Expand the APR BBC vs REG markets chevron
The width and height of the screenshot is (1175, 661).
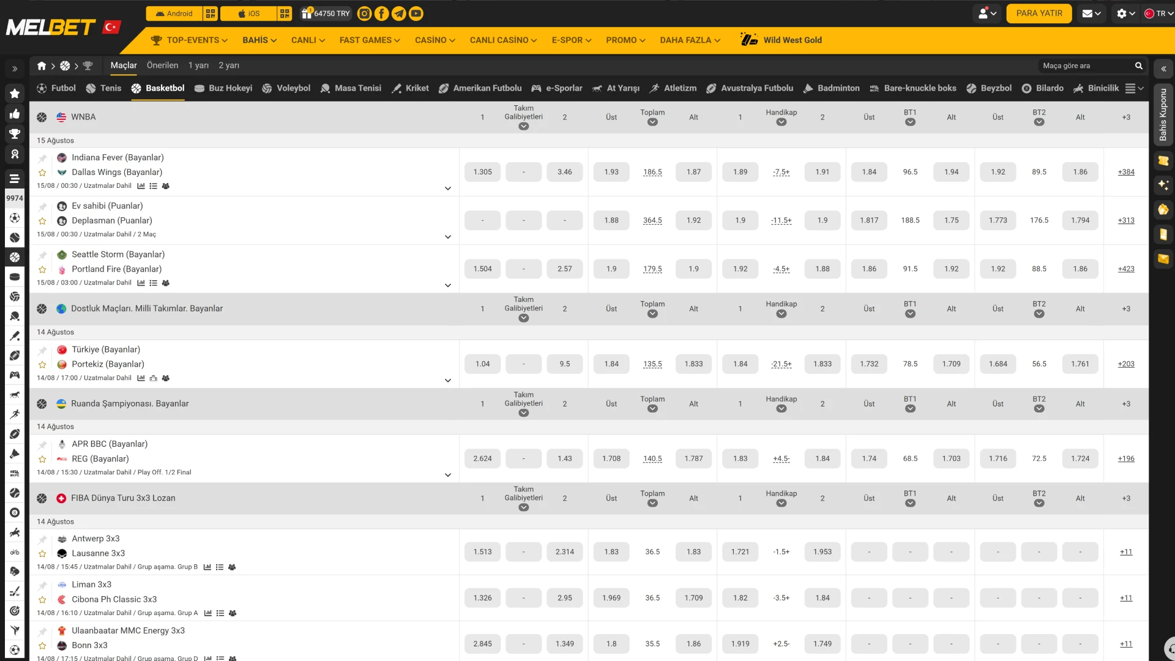pos(448,475)
